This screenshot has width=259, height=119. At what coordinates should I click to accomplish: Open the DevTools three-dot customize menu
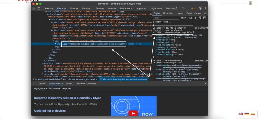tap(205, 8)
